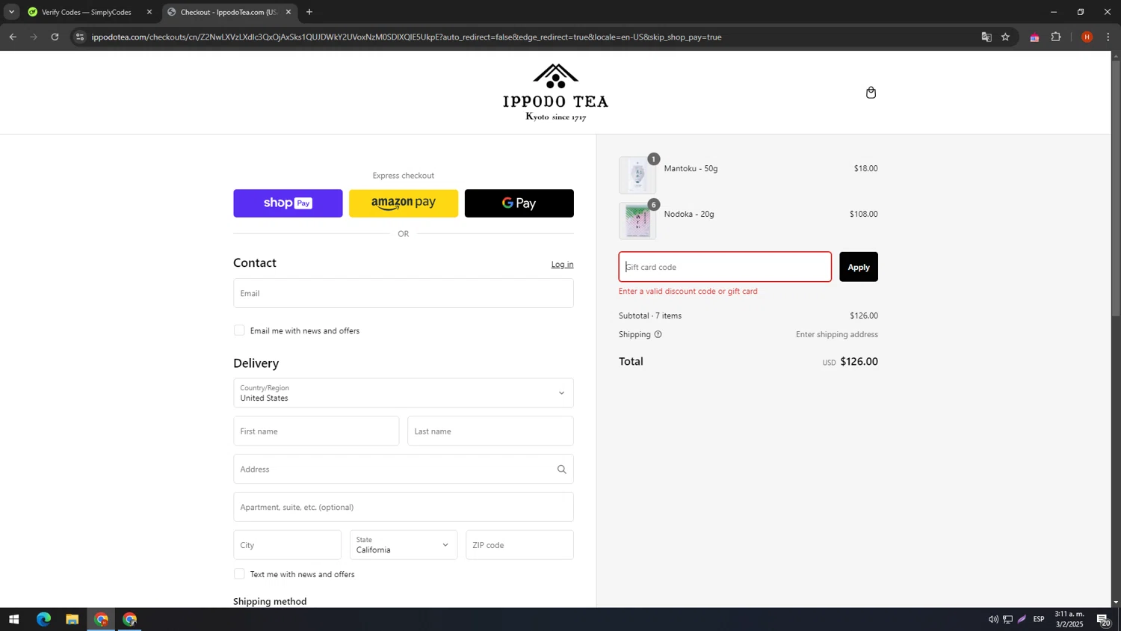This screenshot has height=631, width=1121.
Task: Switch to Verify Codes SimplyCodes tab
Action: (x=87, y=12)
